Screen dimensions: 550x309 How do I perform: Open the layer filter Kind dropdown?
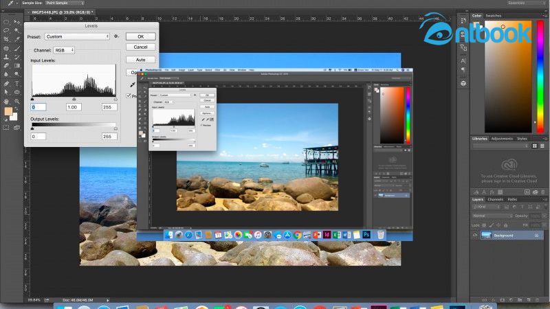486,207
